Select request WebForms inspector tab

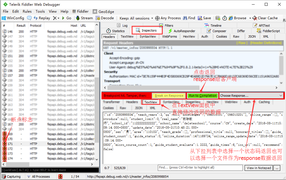(170, 36)
